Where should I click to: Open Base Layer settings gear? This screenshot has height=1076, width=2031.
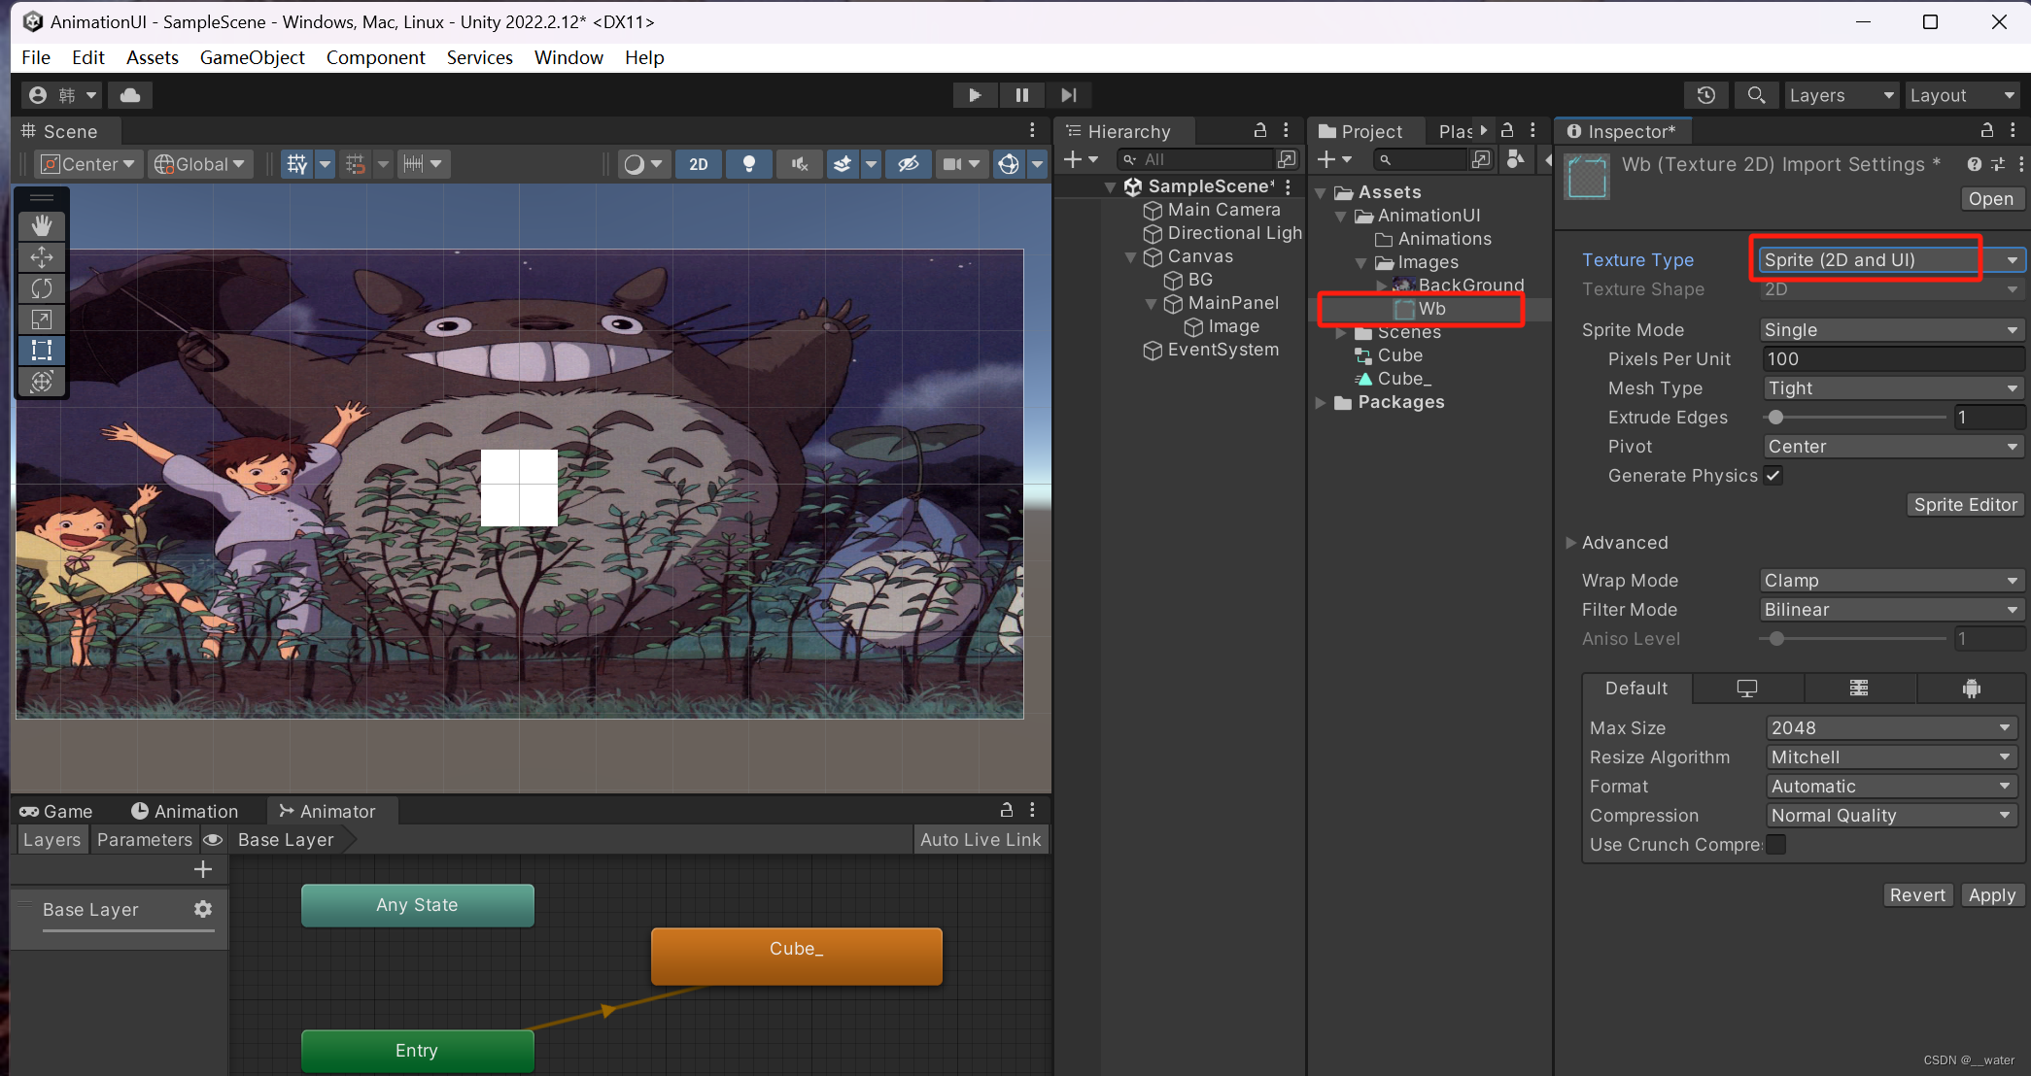pos(203,910)
